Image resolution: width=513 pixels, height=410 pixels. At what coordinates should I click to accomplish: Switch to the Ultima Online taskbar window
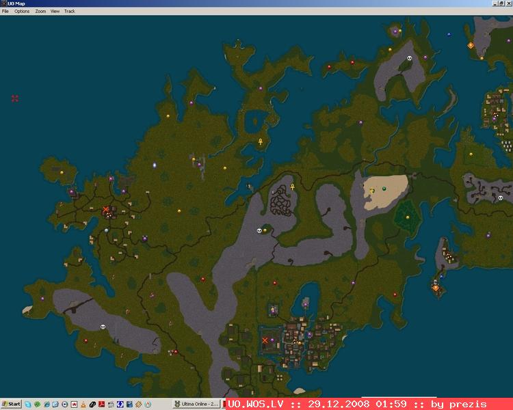pos(196,404)
